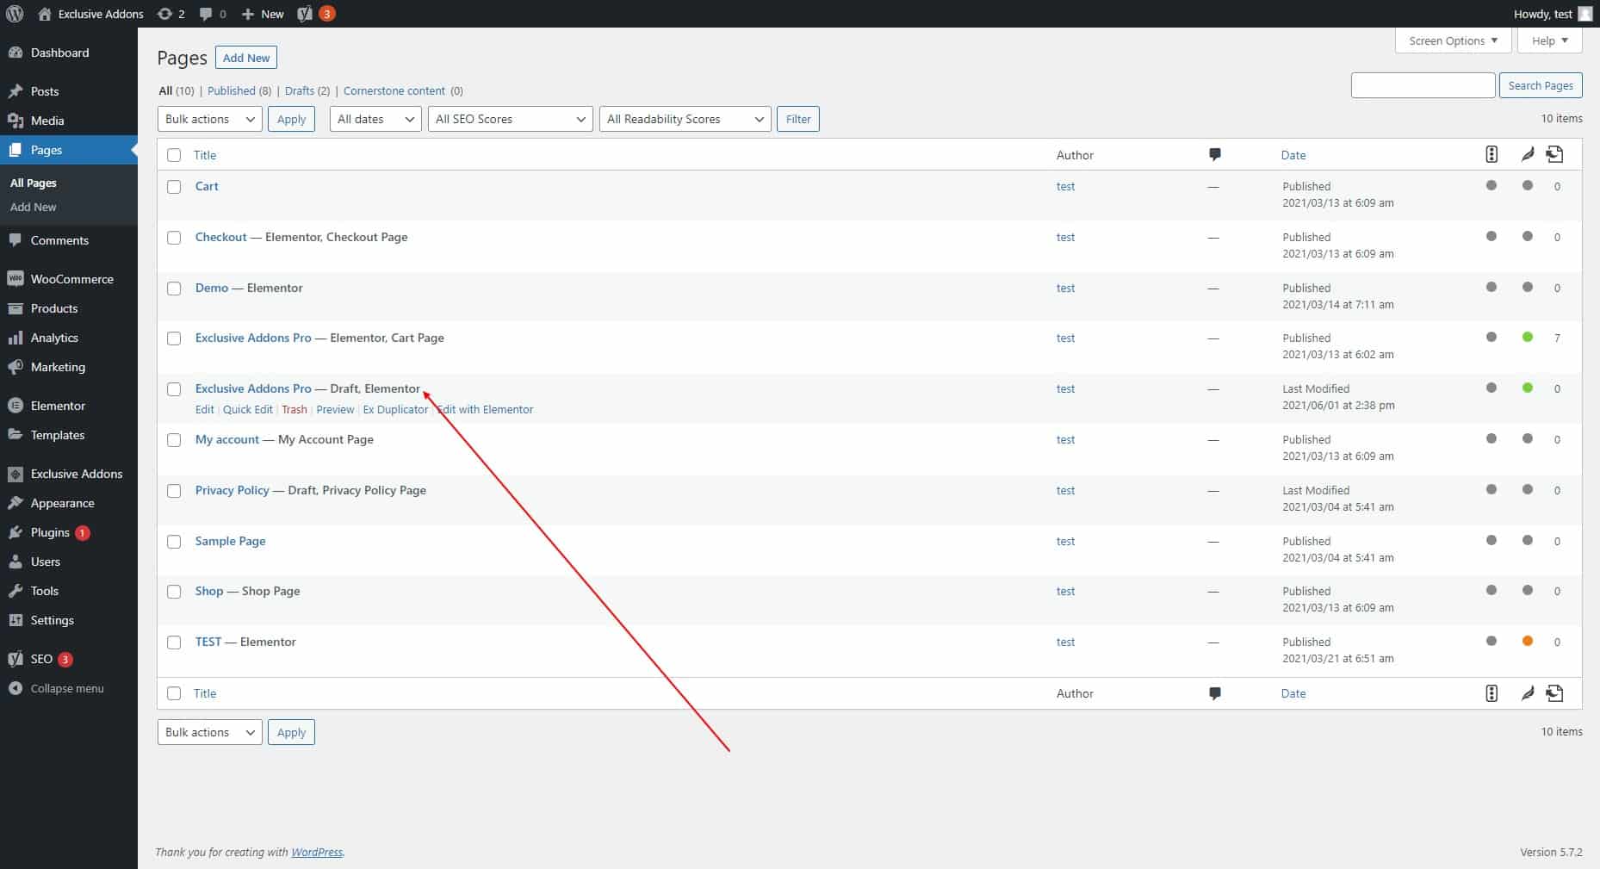Click the orange readability dot for TEST
The height and width of the screenshot is (869, 1600).
coord(1528,641)
